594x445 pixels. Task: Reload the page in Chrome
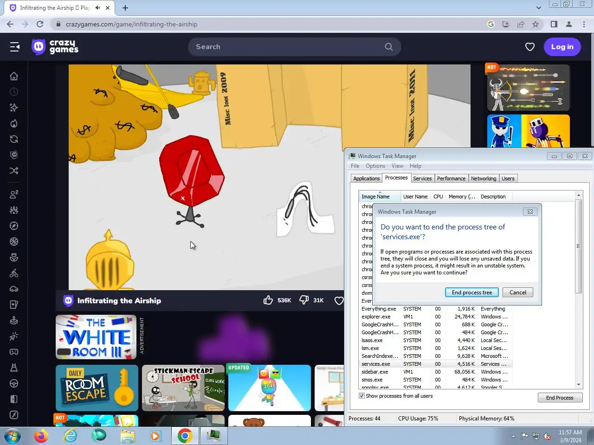pyautogui.click(x=40, y=24)
